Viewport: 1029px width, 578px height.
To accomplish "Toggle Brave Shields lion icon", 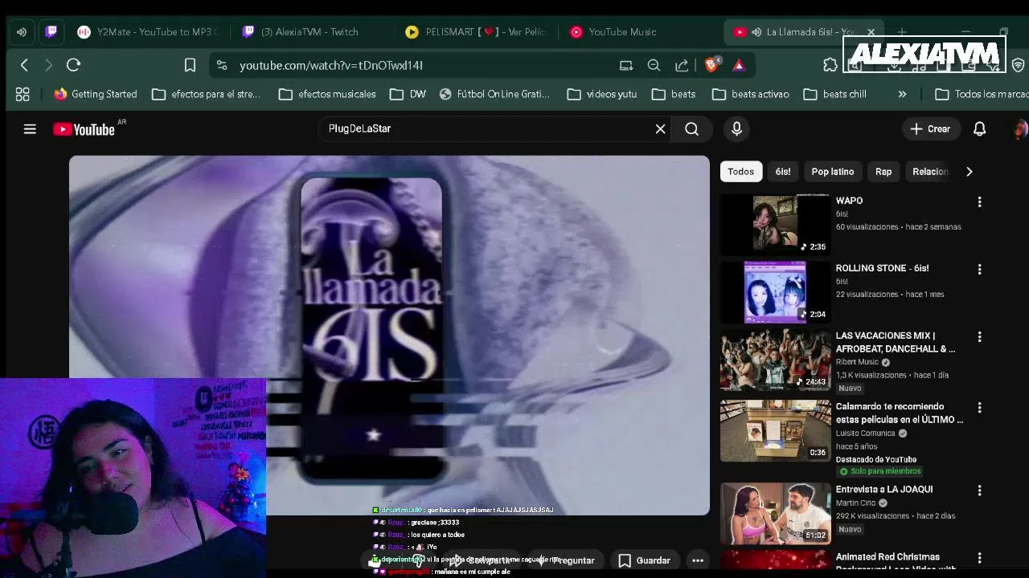I will click(711, 65).
